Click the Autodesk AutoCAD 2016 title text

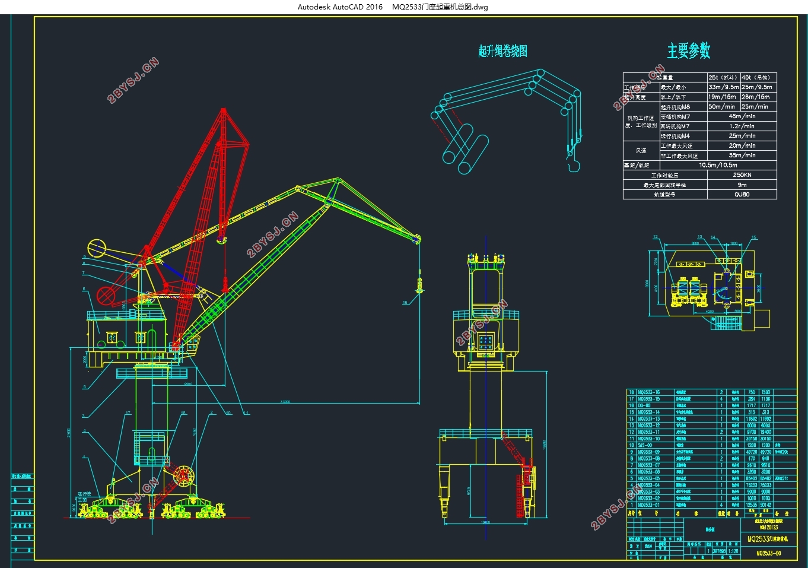pos(340,7)
